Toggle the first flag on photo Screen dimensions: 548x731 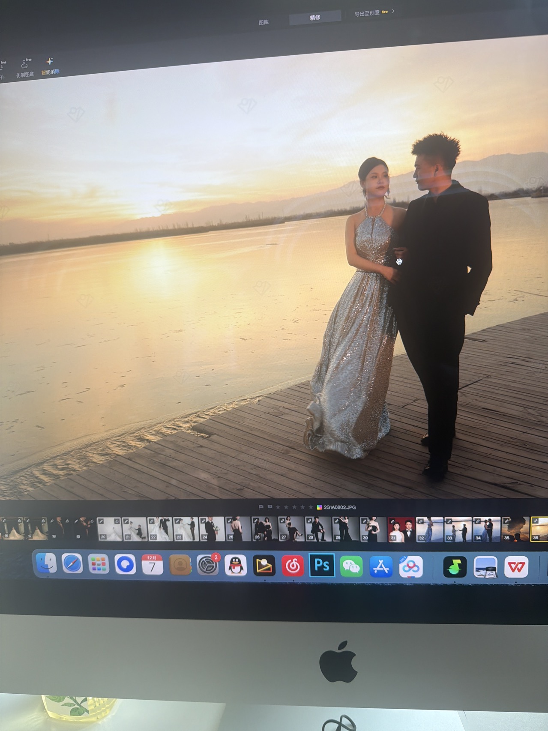(x=261, y=507)
